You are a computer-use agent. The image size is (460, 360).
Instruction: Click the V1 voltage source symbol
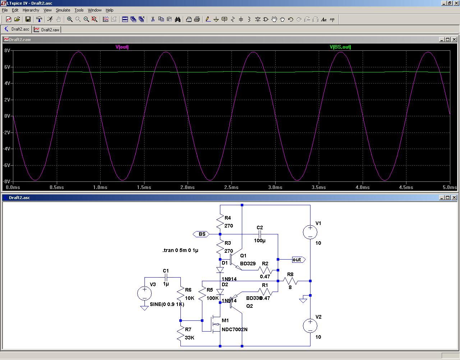click(310, 232)
